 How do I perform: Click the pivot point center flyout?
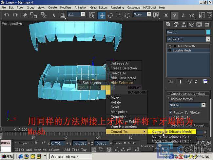tap(156, 15)
